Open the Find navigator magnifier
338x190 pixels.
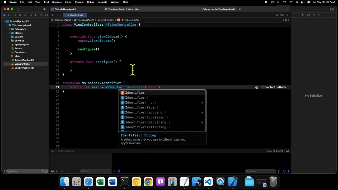click(x=20, y=15)
